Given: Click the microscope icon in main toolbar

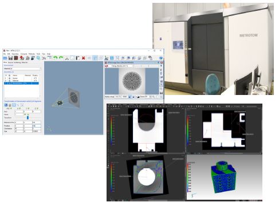Looking at the screenshot, I should (x=107, y=58).
